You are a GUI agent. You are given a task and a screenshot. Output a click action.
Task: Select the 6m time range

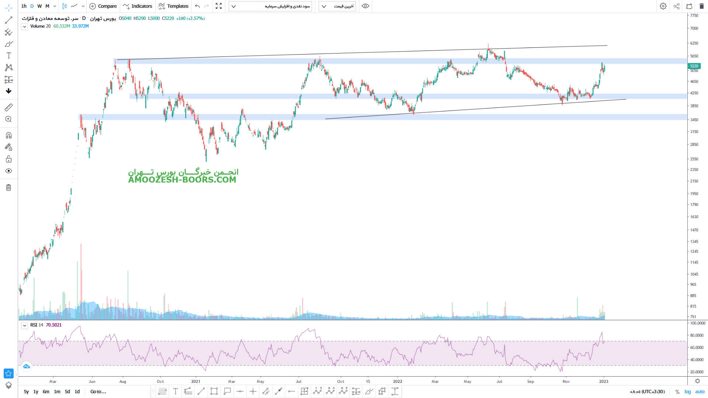46,392
